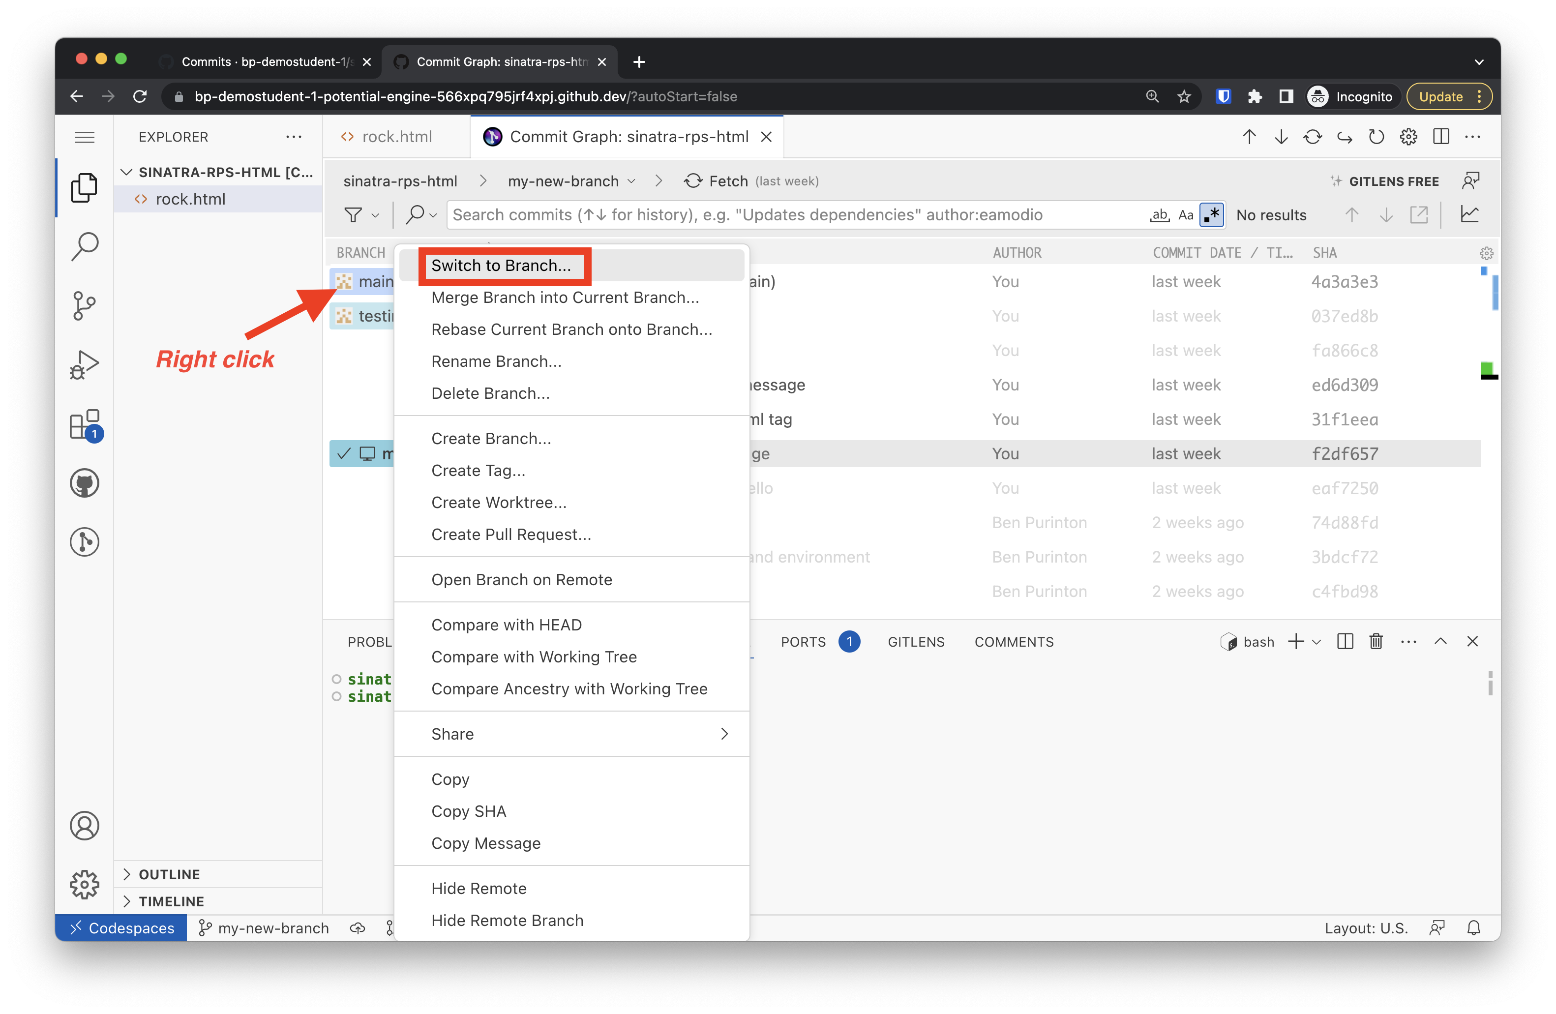Expand the OUTLINE section
This screenshot has height=1014, width=1556.
coord(169,874)
